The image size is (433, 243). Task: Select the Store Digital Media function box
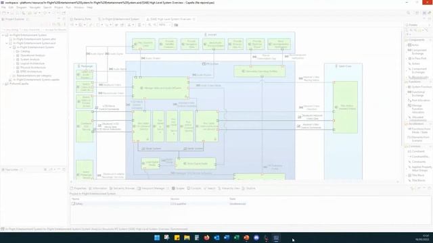(x=196, y=163)
